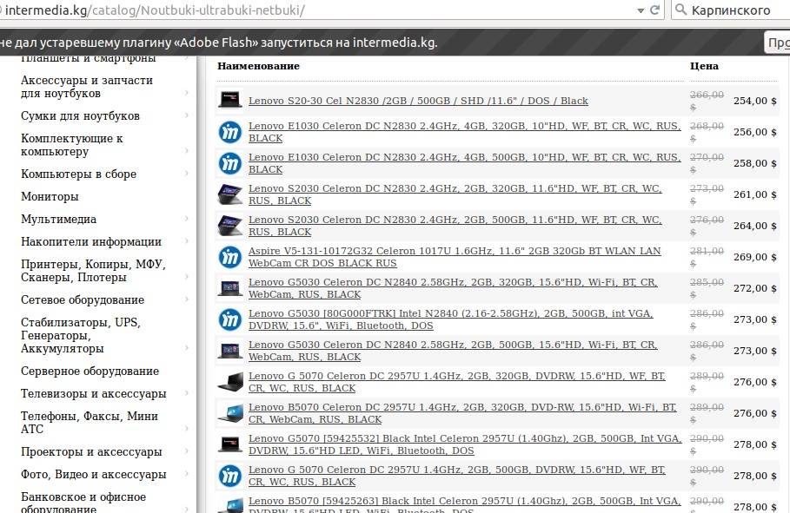
Task: Open Lenovo E1030 4GB, 320GB product link
Action: click(465, 132)
